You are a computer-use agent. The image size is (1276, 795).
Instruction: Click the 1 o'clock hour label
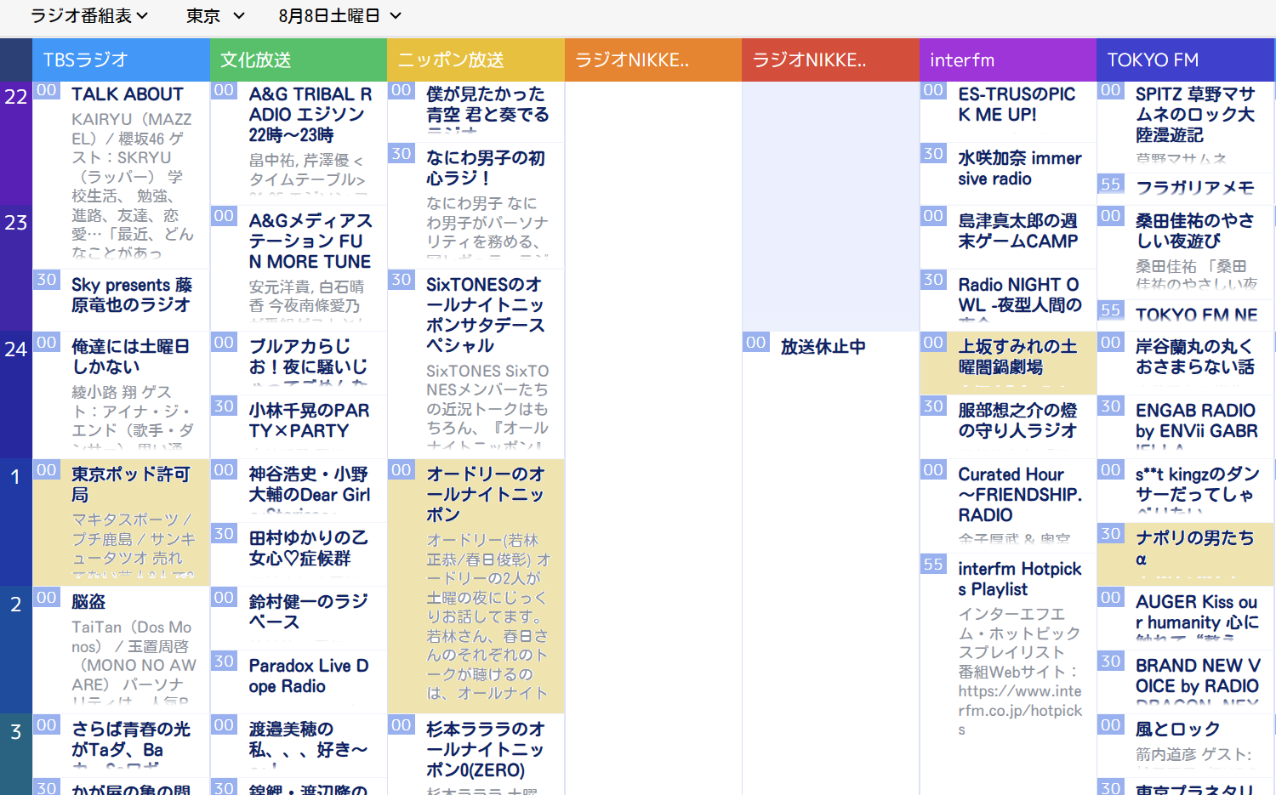[x=16, y=476]
